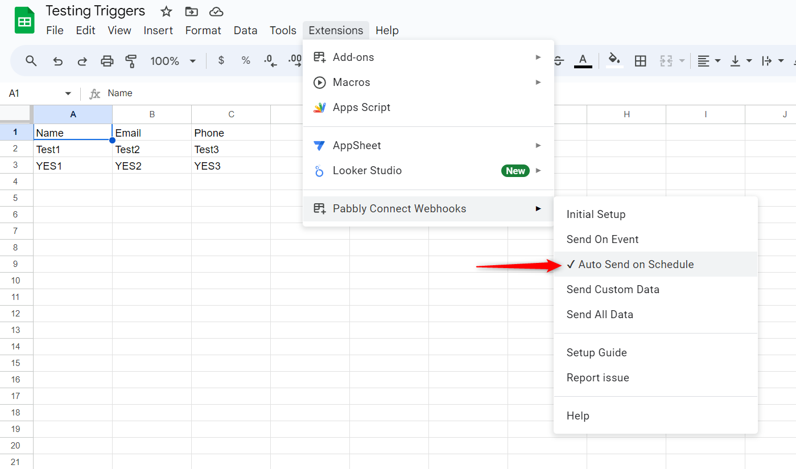Select column C header
Viewport: 796px width, 469px height.
click(x=231, y=114)
